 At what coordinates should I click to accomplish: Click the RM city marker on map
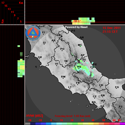pos(63,78)
